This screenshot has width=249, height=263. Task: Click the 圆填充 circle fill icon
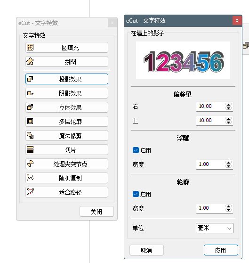[x=30, y=47]
